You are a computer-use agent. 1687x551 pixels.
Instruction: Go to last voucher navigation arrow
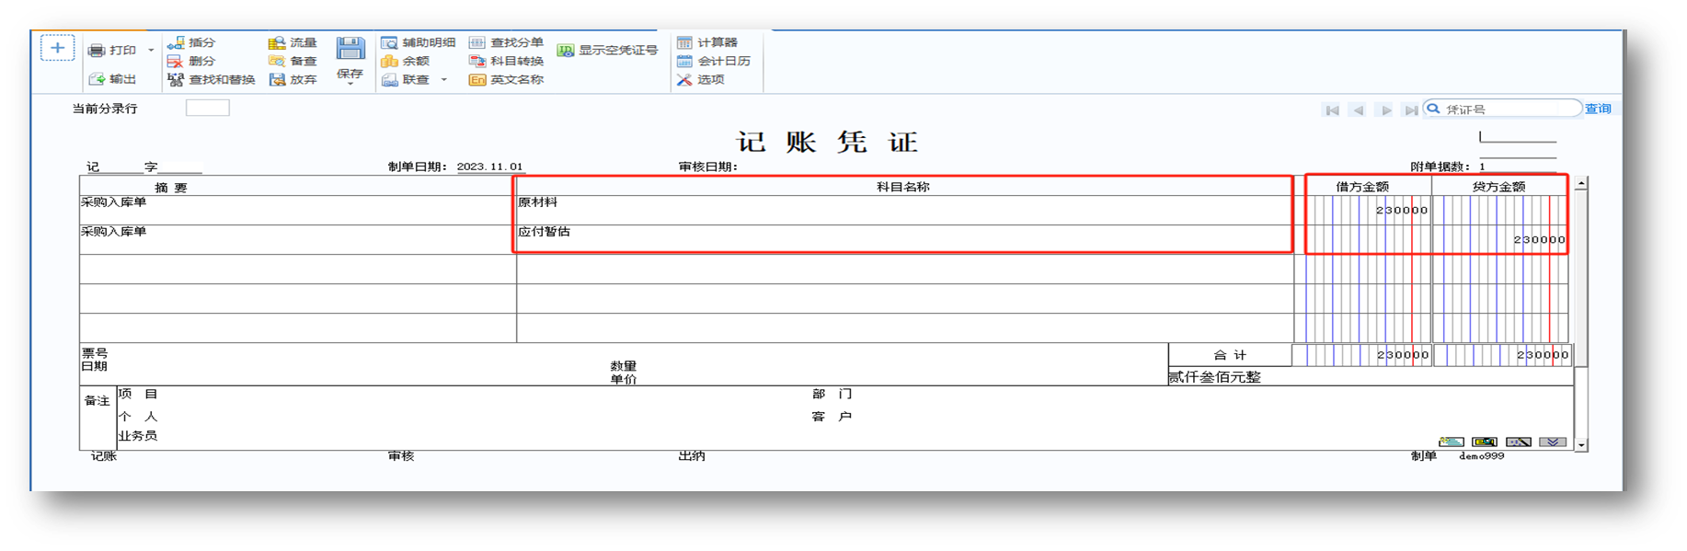pyautogui.click(x=1410, y=109)
